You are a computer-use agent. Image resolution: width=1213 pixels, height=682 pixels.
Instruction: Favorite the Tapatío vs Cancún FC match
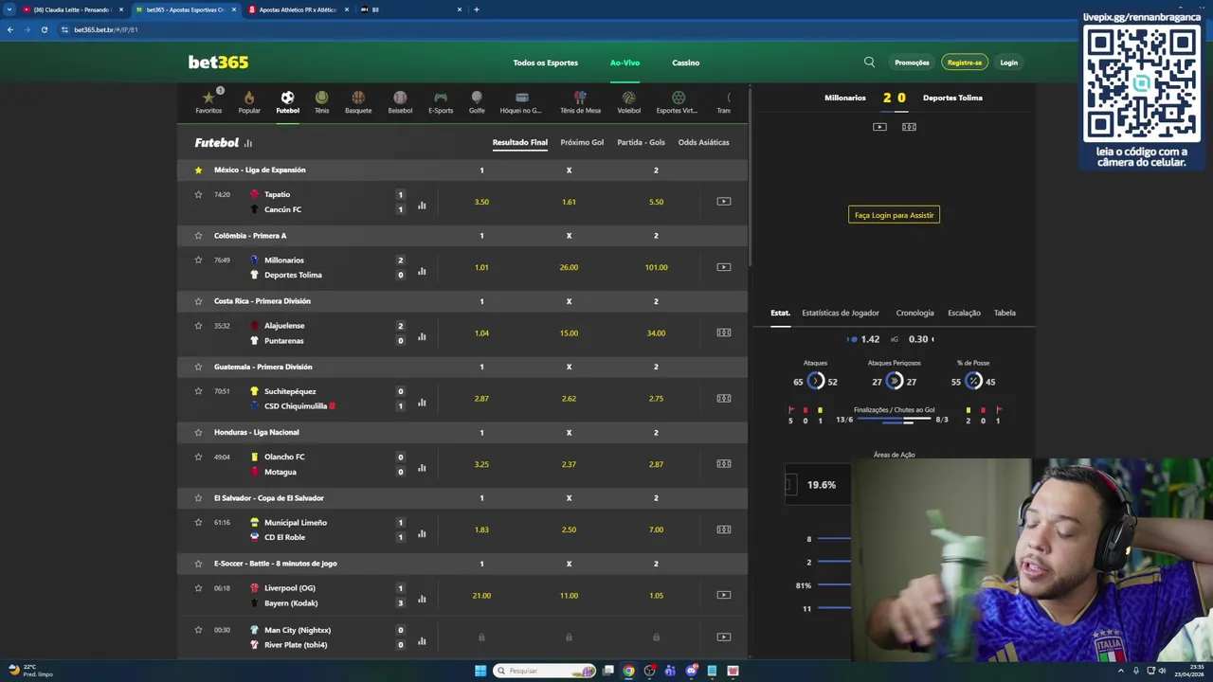[198, 194]
